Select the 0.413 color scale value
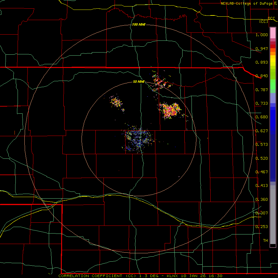This screenshot has width=278, height=278. [x=262, y=186]
